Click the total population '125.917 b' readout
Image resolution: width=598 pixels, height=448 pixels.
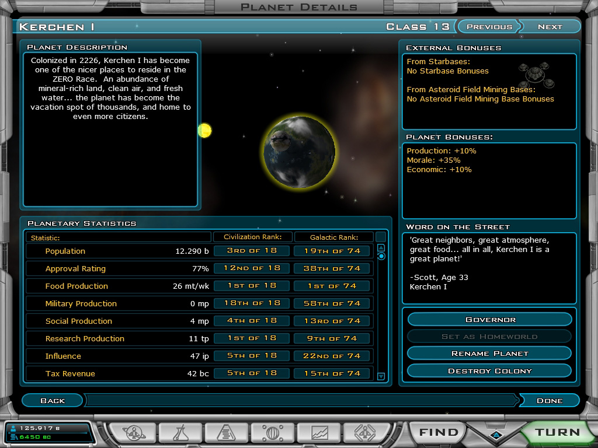pyautogui.click(x=40, y=428)
